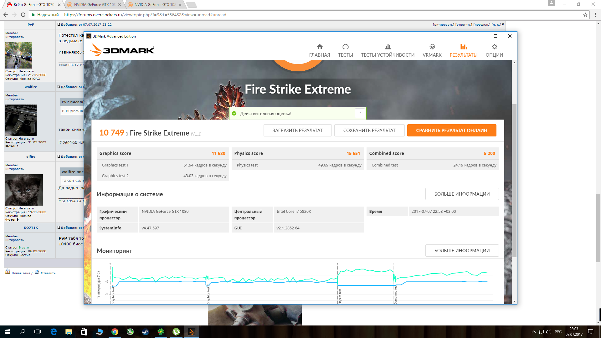Click the Ответить reply link
The height and width of the screenshot is (338, 601).
coord(48,273)
